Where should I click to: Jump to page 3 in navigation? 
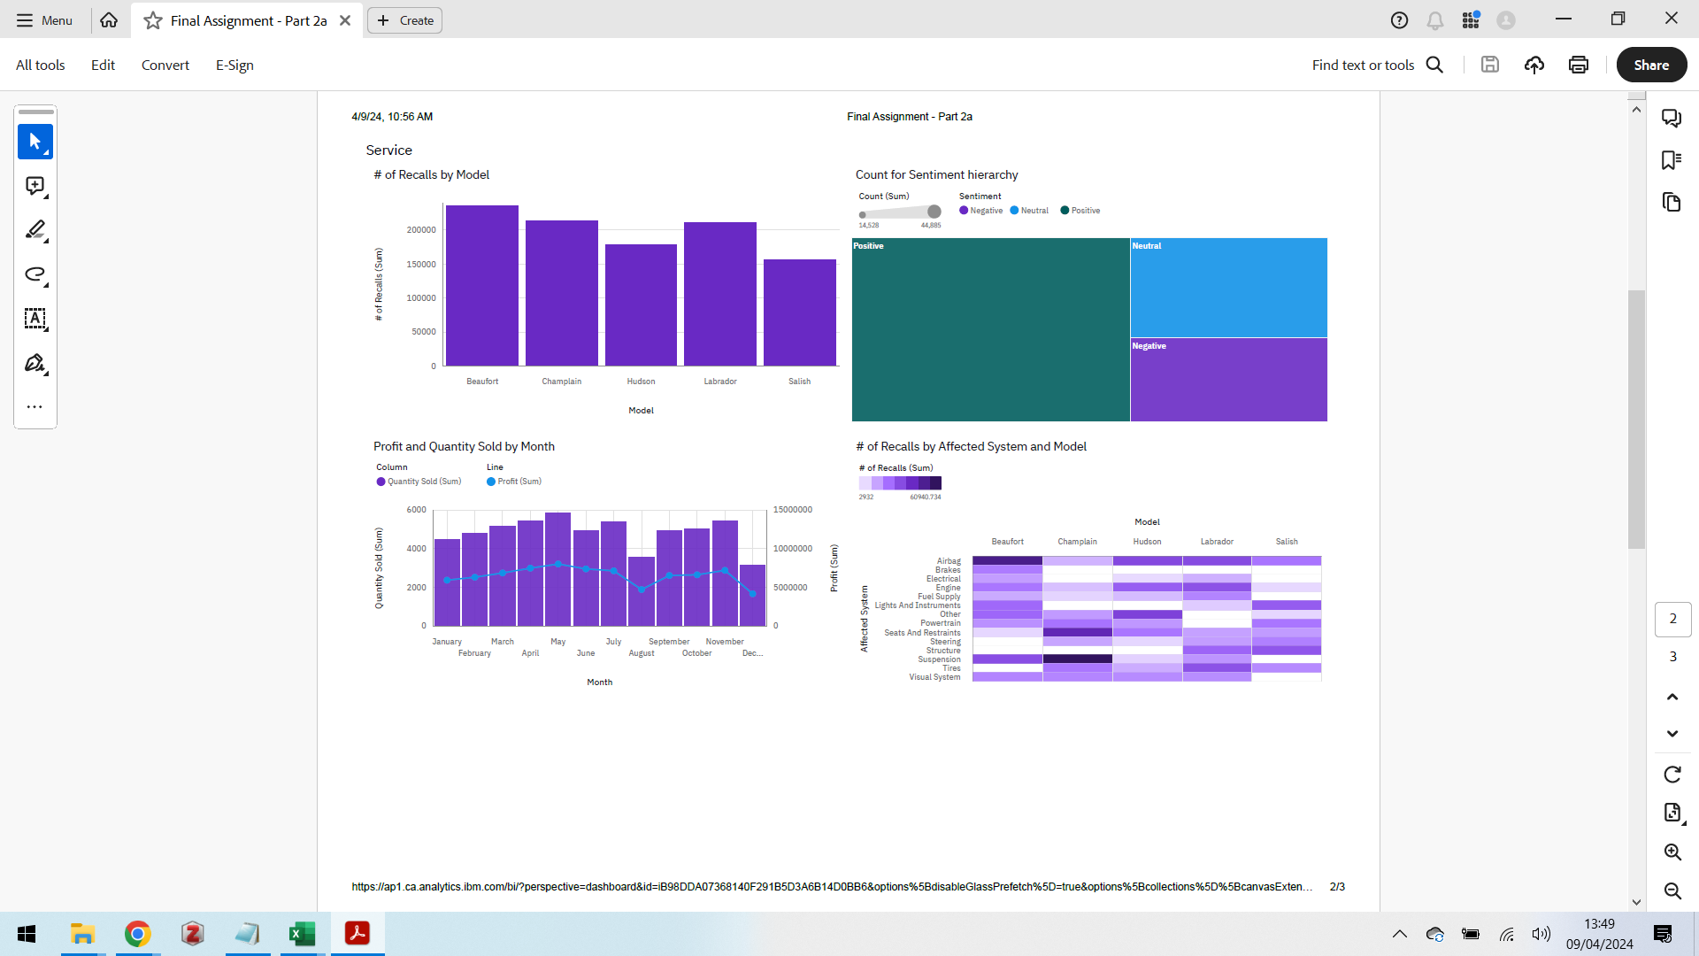tap(1672, 657)
